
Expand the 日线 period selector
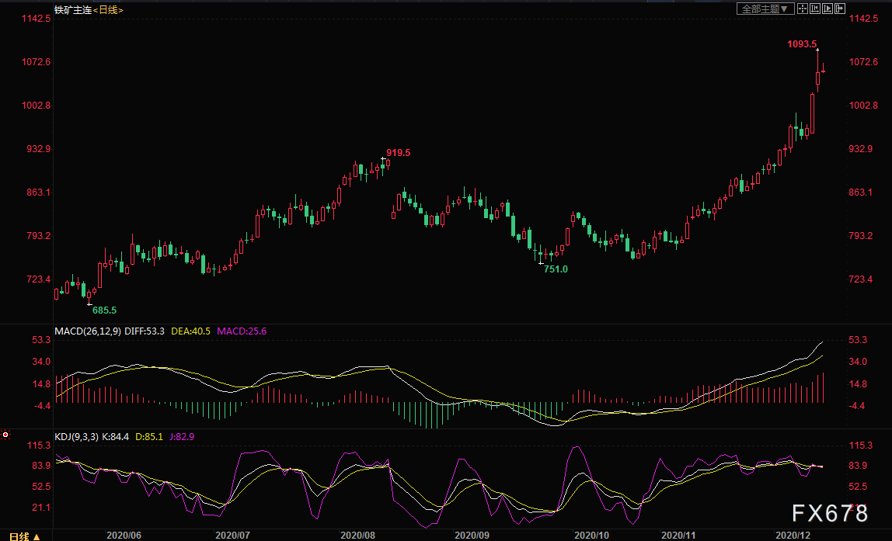(24, 536)
